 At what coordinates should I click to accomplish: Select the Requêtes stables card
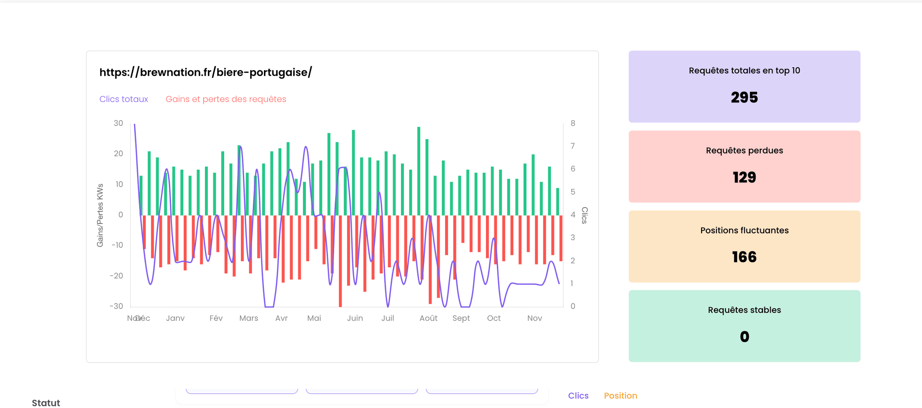pyautogui.click(x=744, y=326)
